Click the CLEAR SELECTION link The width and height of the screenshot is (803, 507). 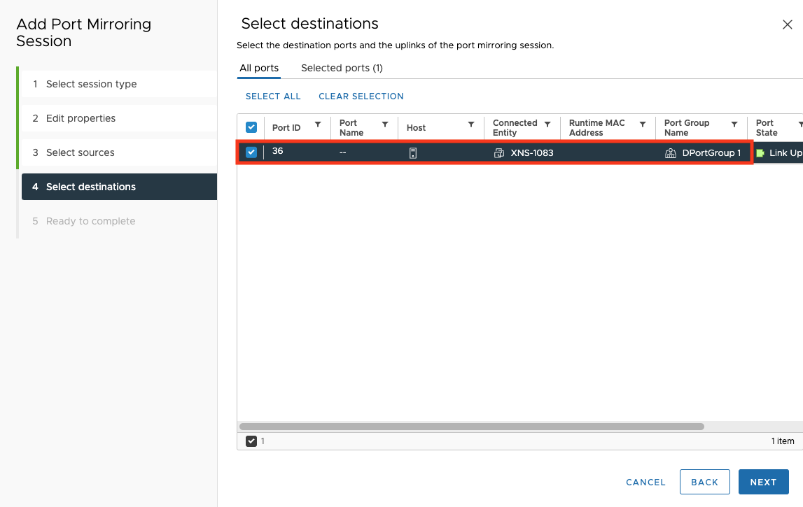click(361, 97)
